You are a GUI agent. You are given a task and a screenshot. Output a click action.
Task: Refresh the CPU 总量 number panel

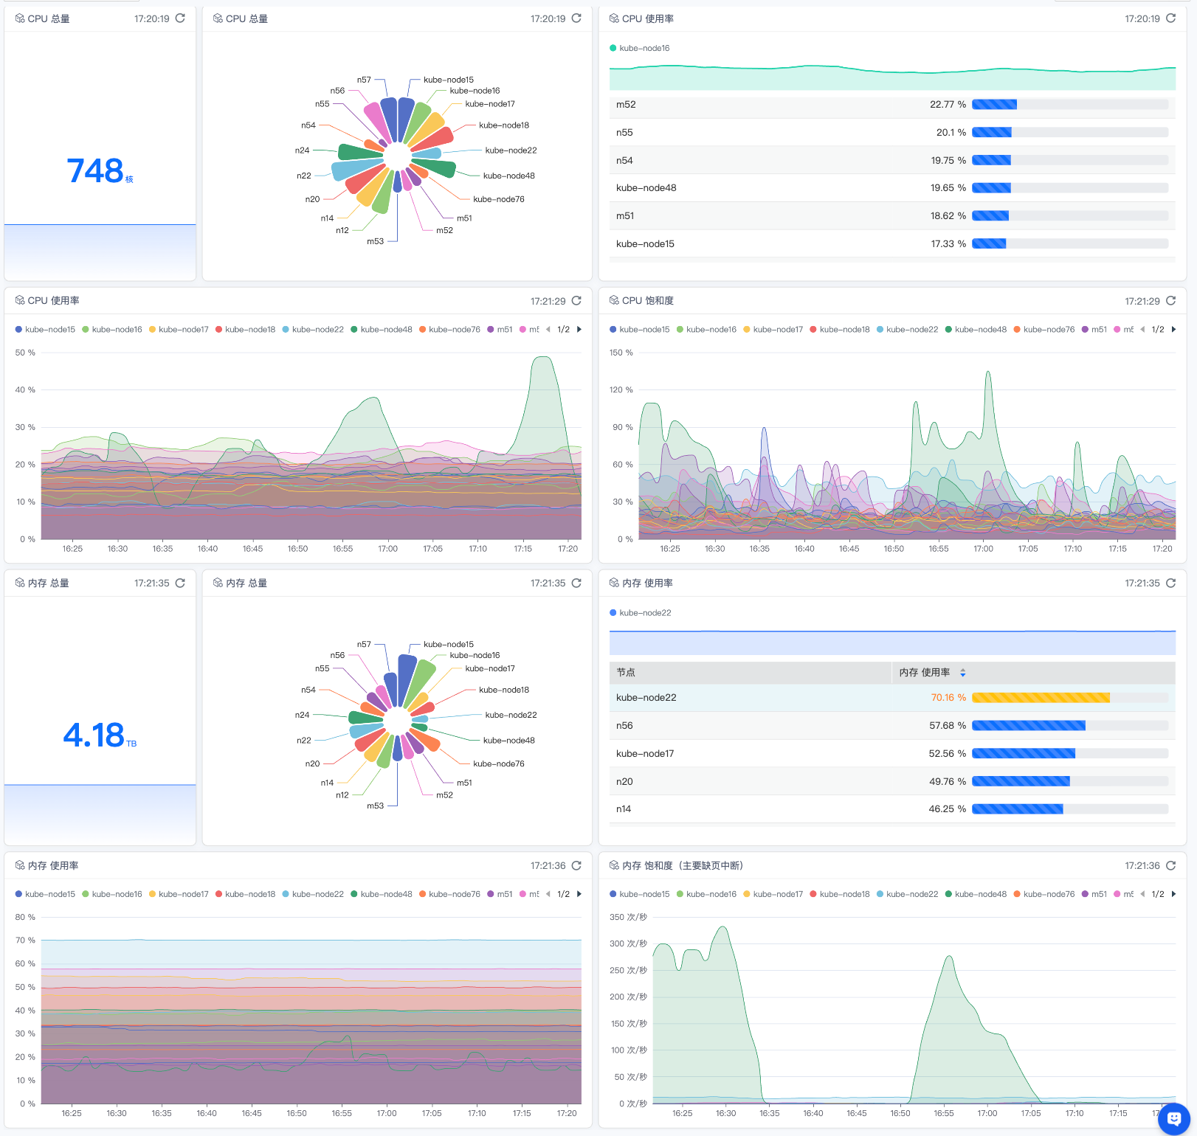pyautogui.click(x=180, y=18)
